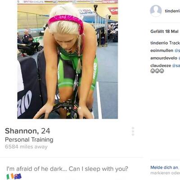Click the laughing emojis in claudeeze's comment

(x=157, y=71)
